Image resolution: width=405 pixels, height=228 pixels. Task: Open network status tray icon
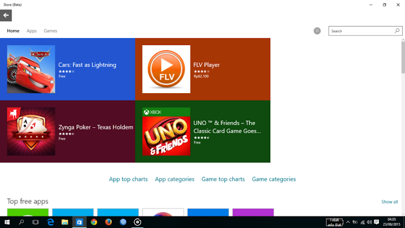[362, 222]
